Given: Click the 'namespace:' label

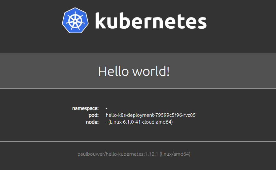Looking at the screenshot, I should coord(85,108).
